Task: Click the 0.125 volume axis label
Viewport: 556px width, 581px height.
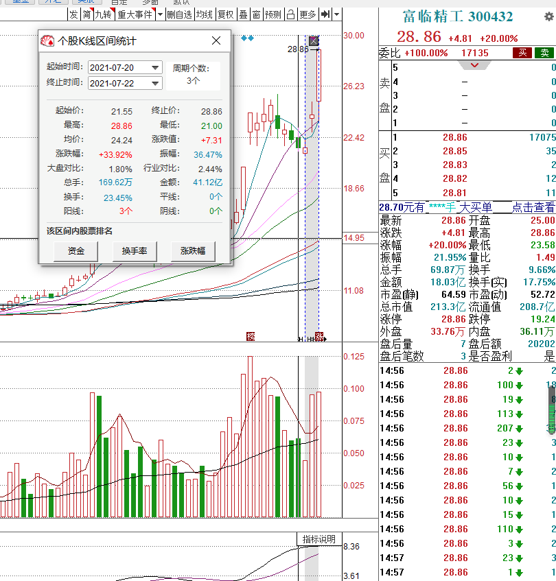Action: point(354,357)
